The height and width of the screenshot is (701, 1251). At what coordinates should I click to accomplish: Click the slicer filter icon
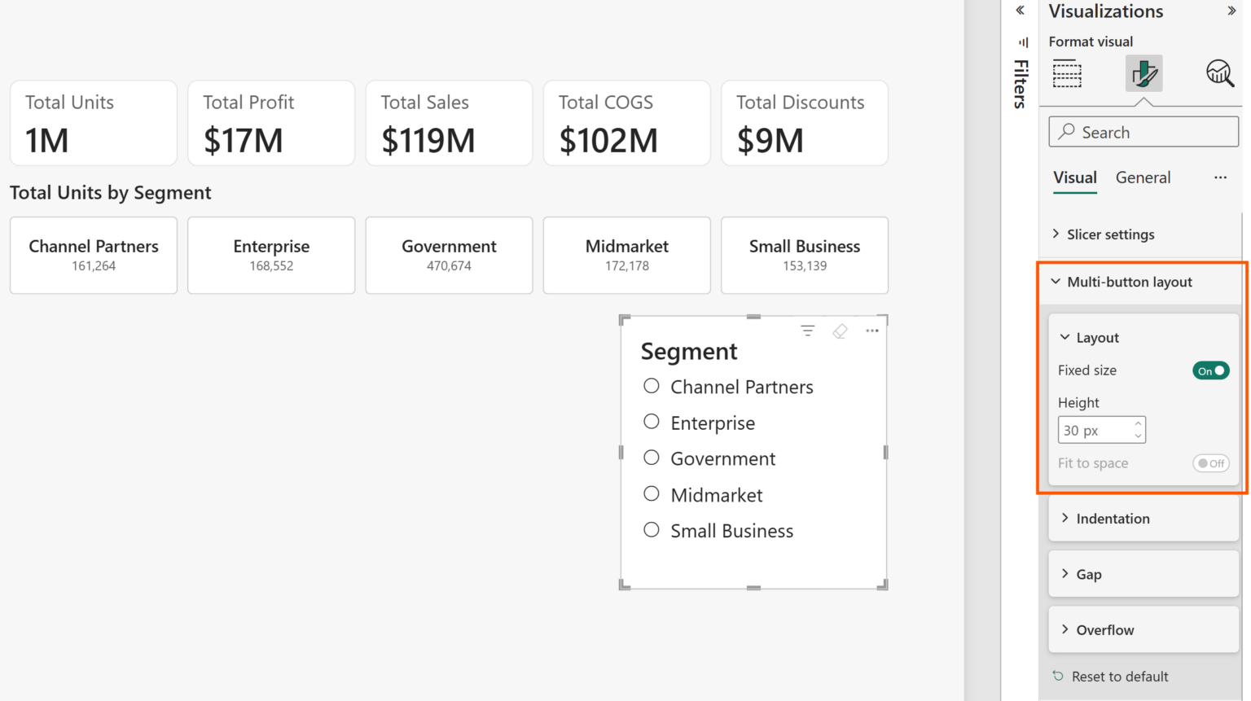(807, 331)
